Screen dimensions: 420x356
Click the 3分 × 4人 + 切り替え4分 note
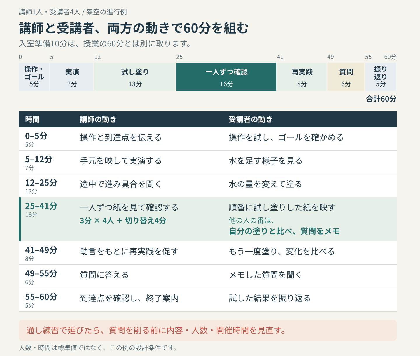[x=123, y=221]
